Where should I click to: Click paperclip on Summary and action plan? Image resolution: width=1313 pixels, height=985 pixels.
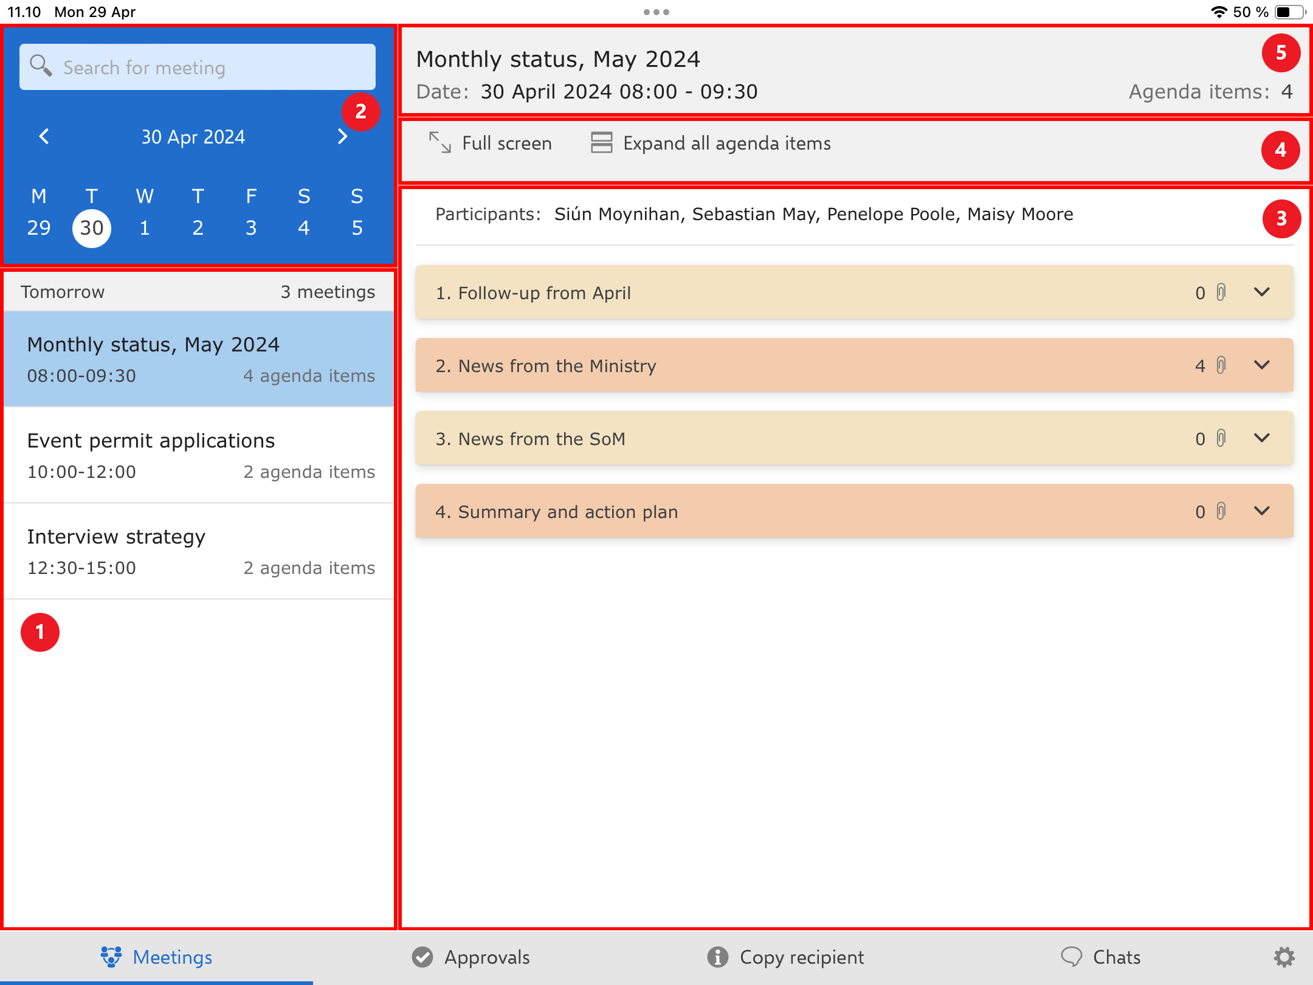pyautogui.click(x=1221, y=511)
